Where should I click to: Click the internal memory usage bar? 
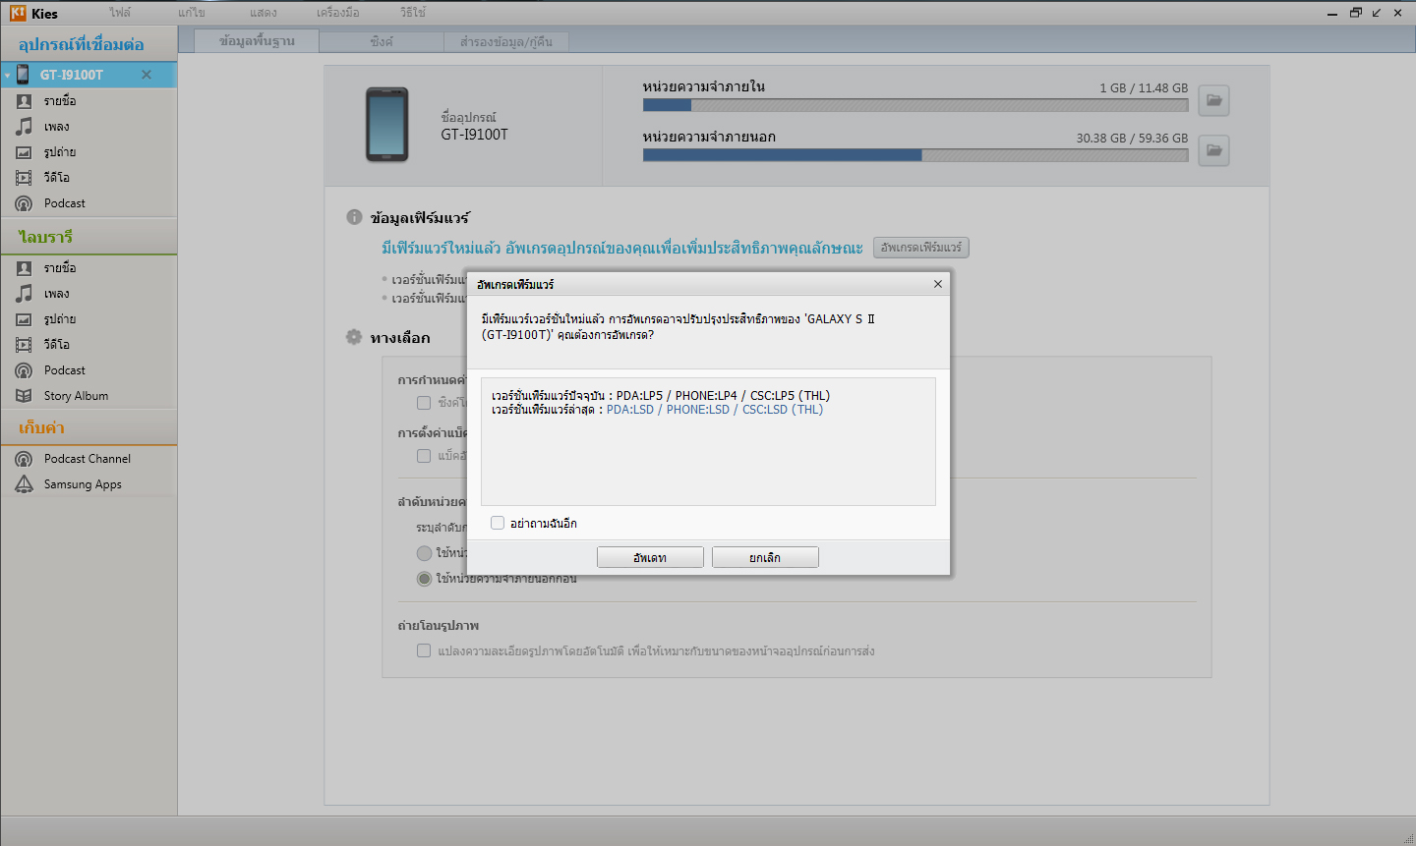click(915, 105)
